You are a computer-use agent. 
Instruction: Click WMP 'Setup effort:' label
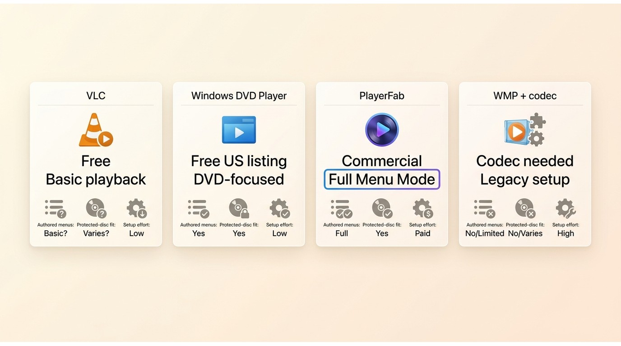point(566,225)
